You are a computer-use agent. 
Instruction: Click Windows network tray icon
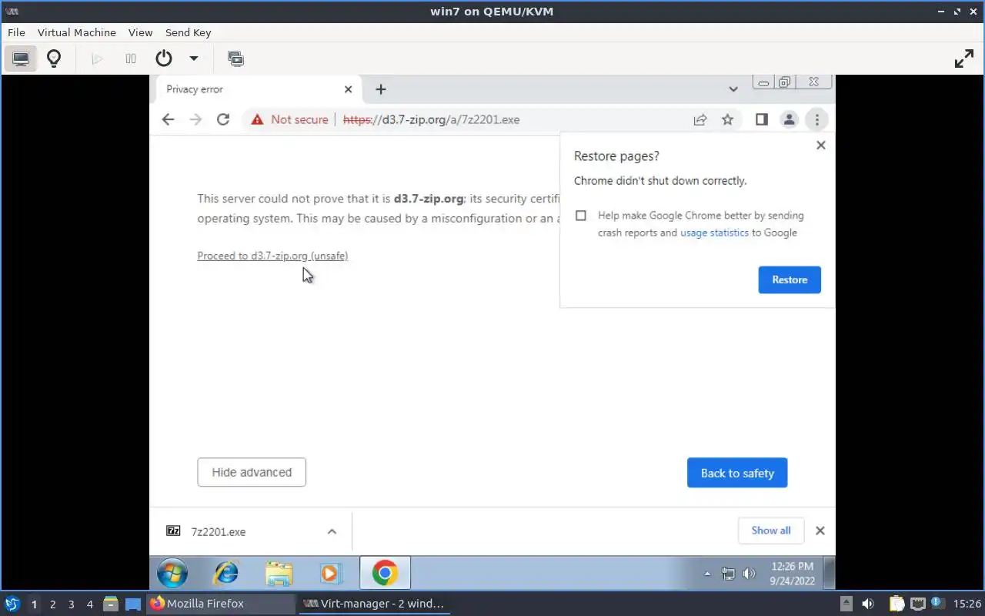[728, 574]
